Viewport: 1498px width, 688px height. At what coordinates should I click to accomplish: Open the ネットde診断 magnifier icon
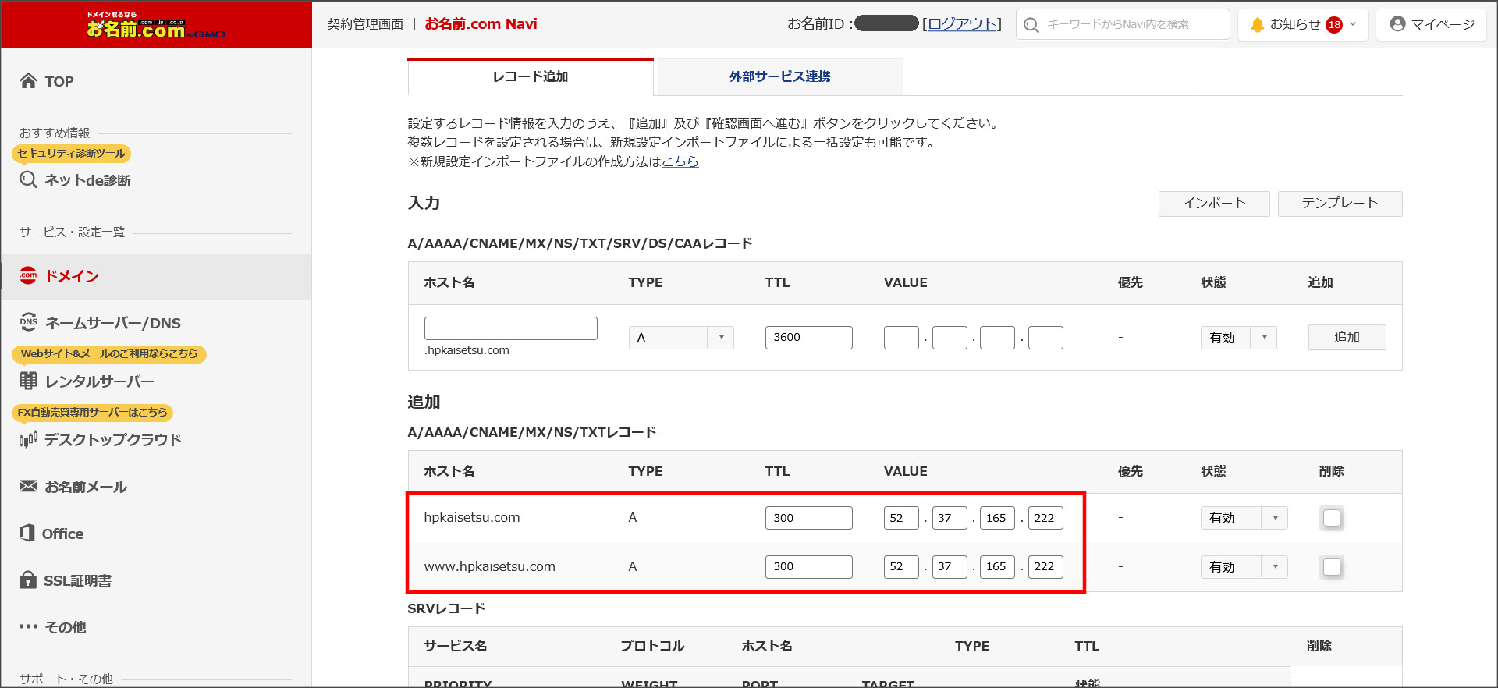(x=29, y=180)
